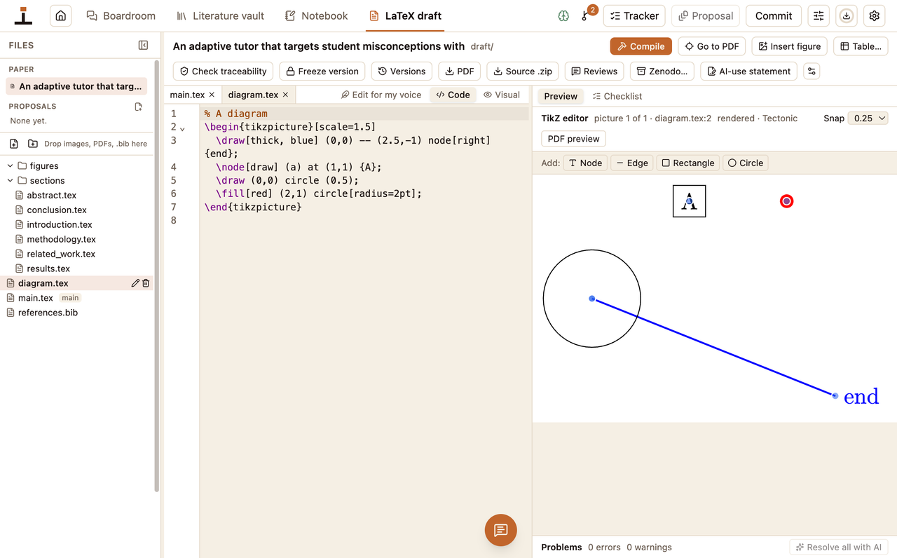Click Check traceability button

click(x=223, y=71)
